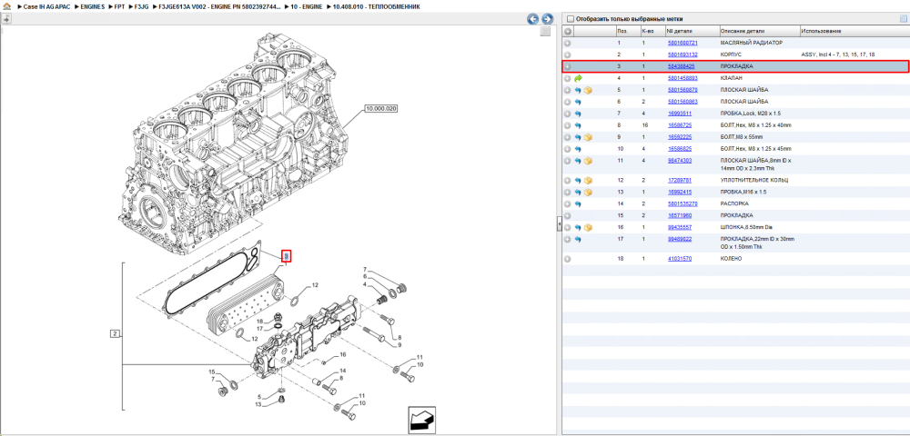Click callout 13 in the diagram
This screenshot has width=910, height=436.
coord(260,404)
